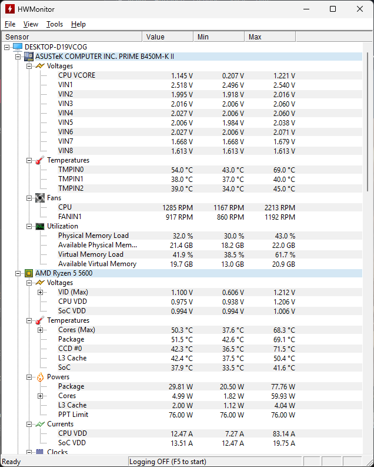The width and height of the screenshot is (374, 467).
Task: Open the File menu
Action: 10,24
